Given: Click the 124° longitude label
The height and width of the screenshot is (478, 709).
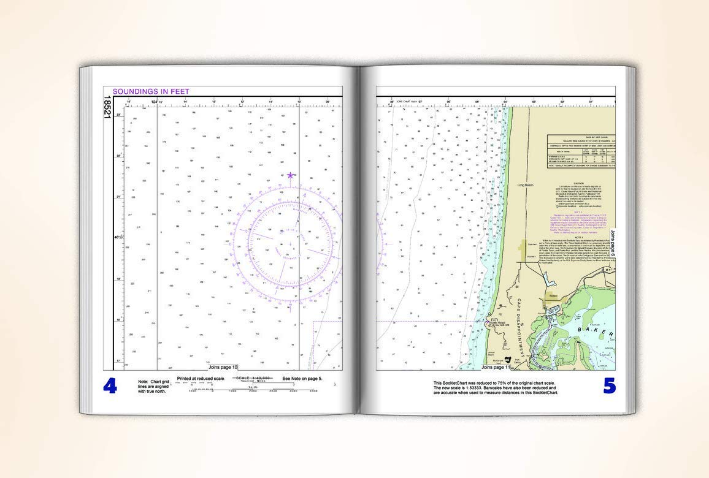Looking at the screenshot, I should [154, 102].
